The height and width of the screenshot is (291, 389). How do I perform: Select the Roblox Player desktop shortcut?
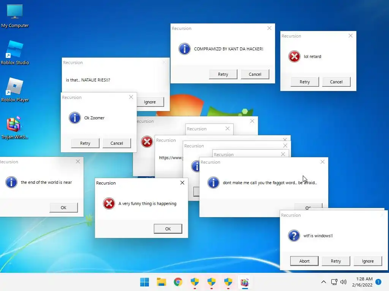15,90
